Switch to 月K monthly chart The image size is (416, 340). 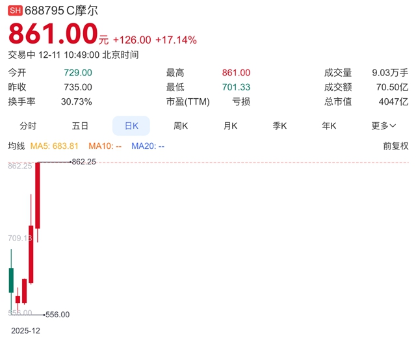point(230,125)
